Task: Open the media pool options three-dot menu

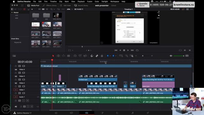Action: 63,9
